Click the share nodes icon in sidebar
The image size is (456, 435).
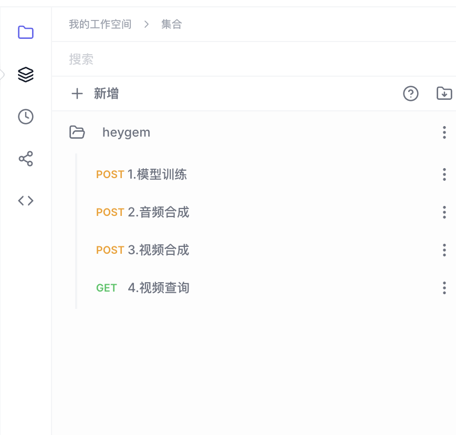(x=26, y=159)
